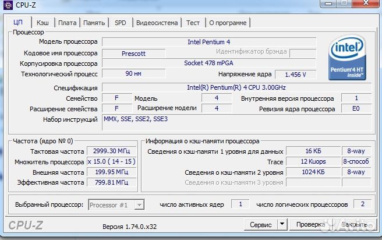The width and height of the screenshot is (382, 240).
Task: Open the Кэш tab
Action: point(43,23)
